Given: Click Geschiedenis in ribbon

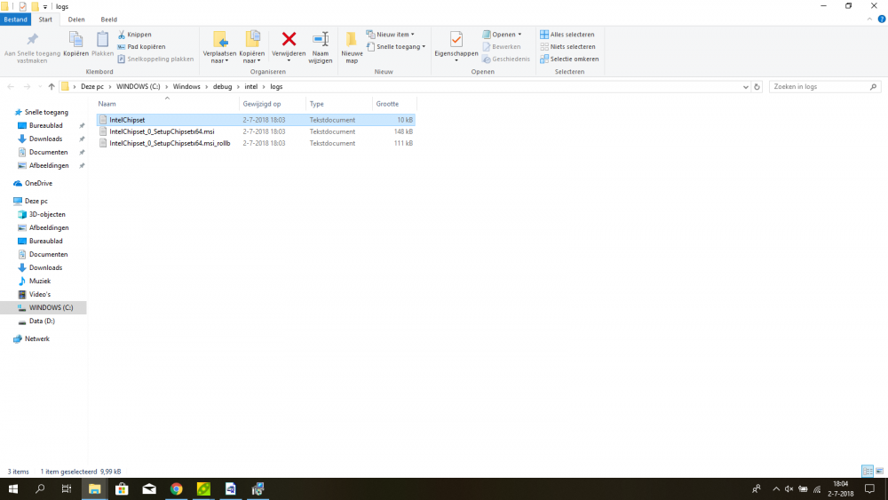Looking at the screenshot, I should (506, 59).
